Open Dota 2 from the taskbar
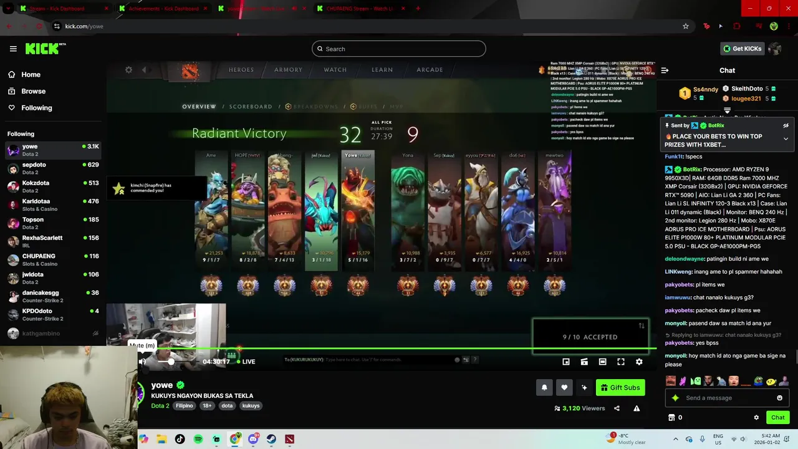This screenshot has height=449, width=798. [290, 439]
